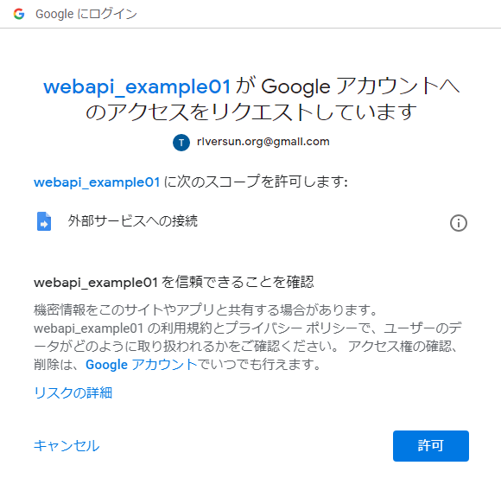
Task: Click が Google アカウントへ heading text
Action: (347, 86)
